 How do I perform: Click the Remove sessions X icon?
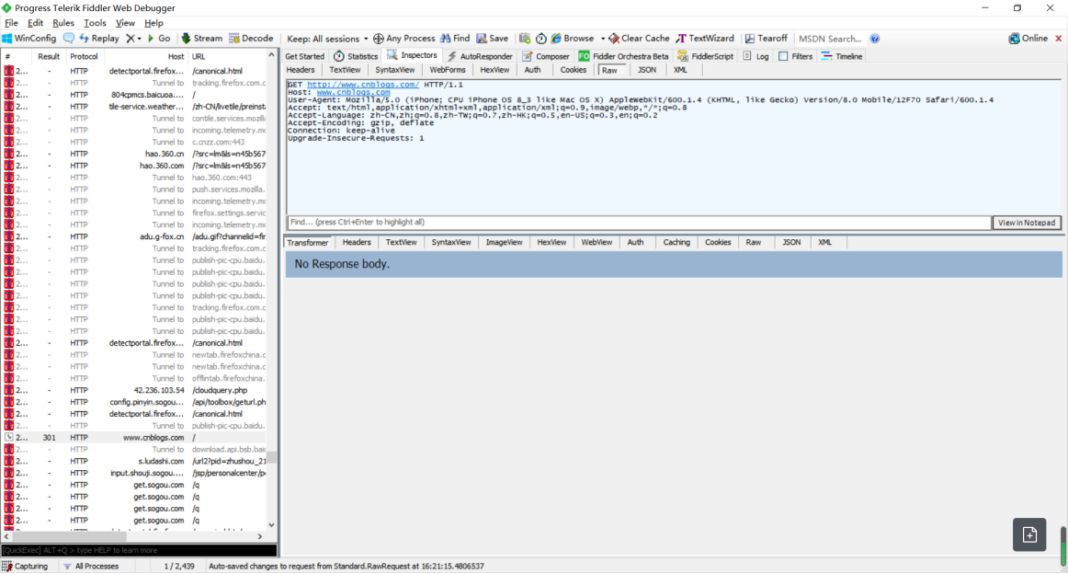131,39
